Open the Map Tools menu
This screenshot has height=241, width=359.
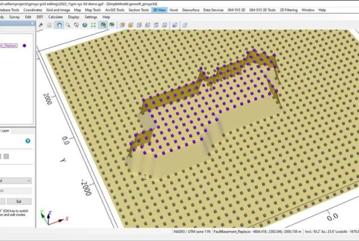(x=93, y=10)
